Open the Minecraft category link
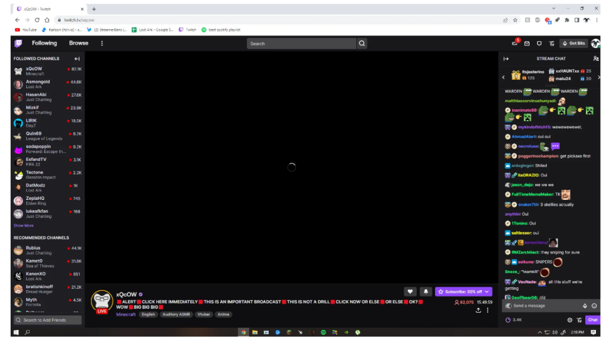The width and height of the screenshot is (606, 340). click(x=125, y=315)
